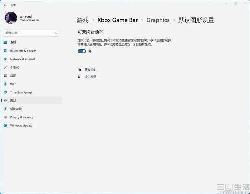
Task: Click the coudvan@live.cn account email
Action: (x=29, y=20)
